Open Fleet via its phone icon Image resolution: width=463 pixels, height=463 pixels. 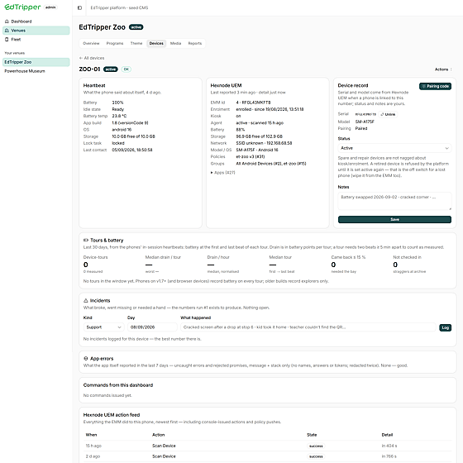[7, 40]
